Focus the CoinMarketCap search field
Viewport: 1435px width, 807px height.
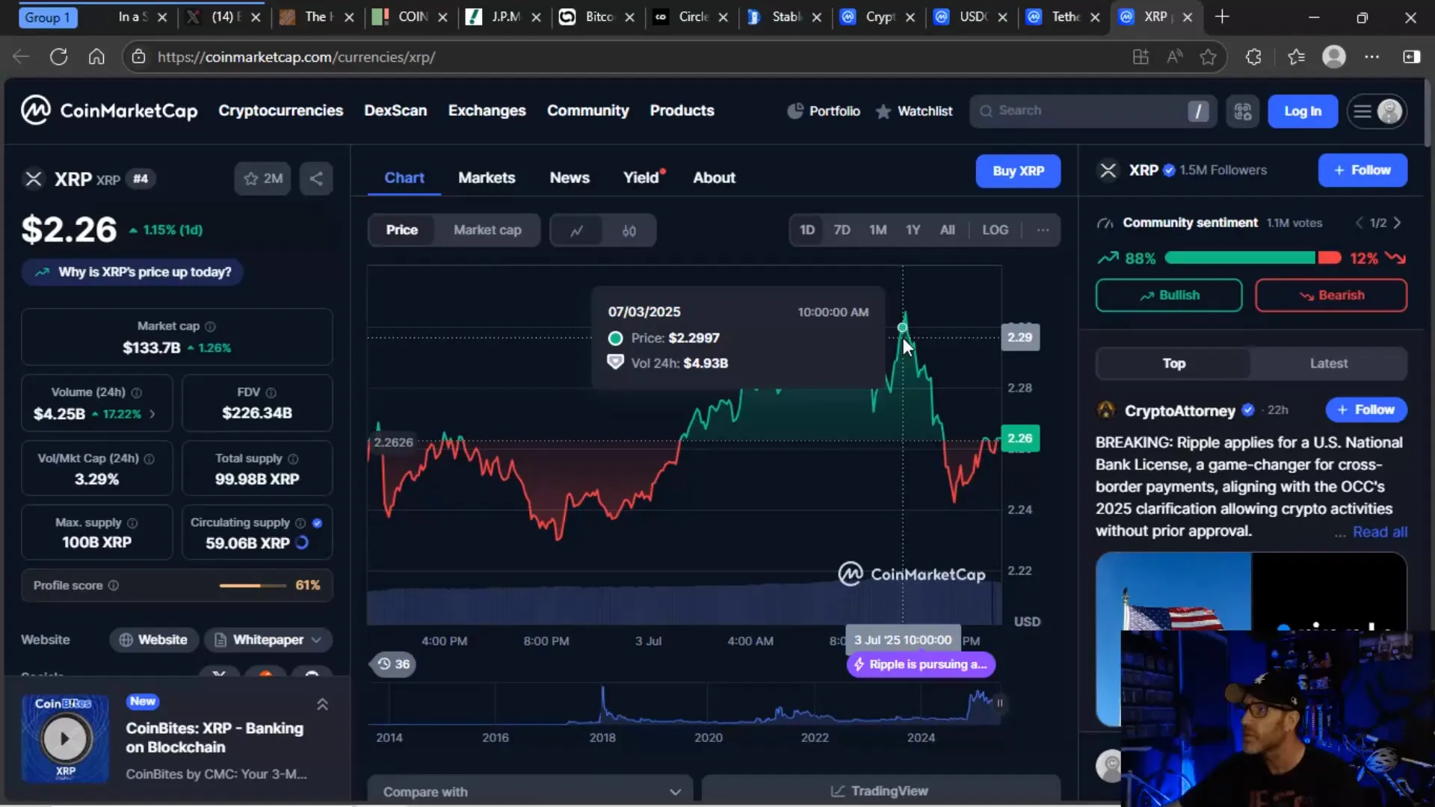click(1093, 111)
